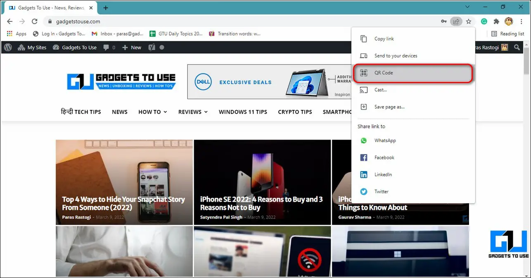Open the Extensions puzzle icon

point(496,21)
